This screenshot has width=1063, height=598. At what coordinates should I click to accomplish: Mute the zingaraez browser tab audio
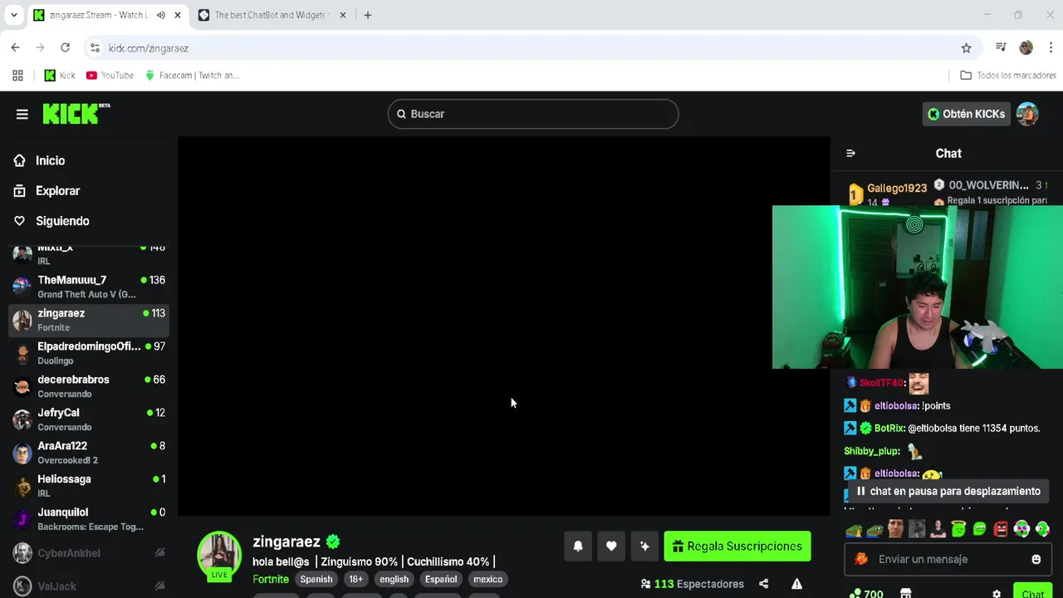click(160, 15)
